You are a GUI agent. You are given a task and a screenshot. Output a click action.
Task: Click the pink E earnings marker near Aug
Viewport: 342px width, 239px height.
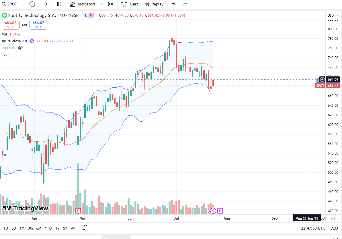220,211
